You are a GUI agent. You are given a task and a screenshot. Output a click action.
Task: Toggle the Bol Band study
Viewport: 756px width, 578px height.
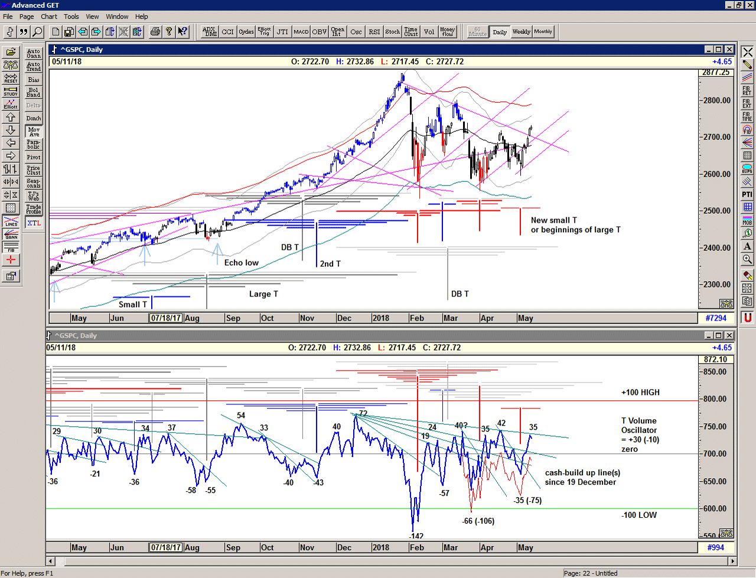click(x=34, y=93)
